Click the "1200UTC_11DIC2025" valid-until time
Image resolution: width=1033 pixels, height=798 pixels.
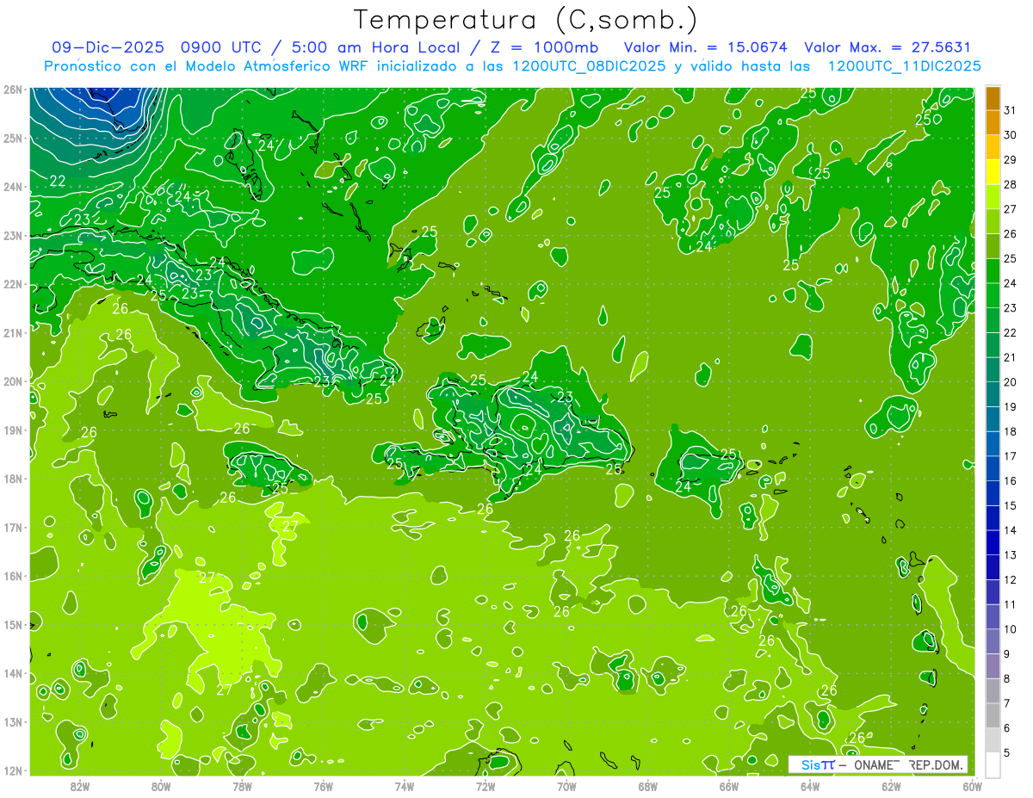coord(904,66)
